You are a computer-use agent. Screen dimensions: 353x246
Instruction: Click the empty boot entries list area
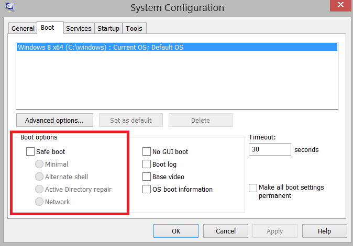click(x=177, y=80)
